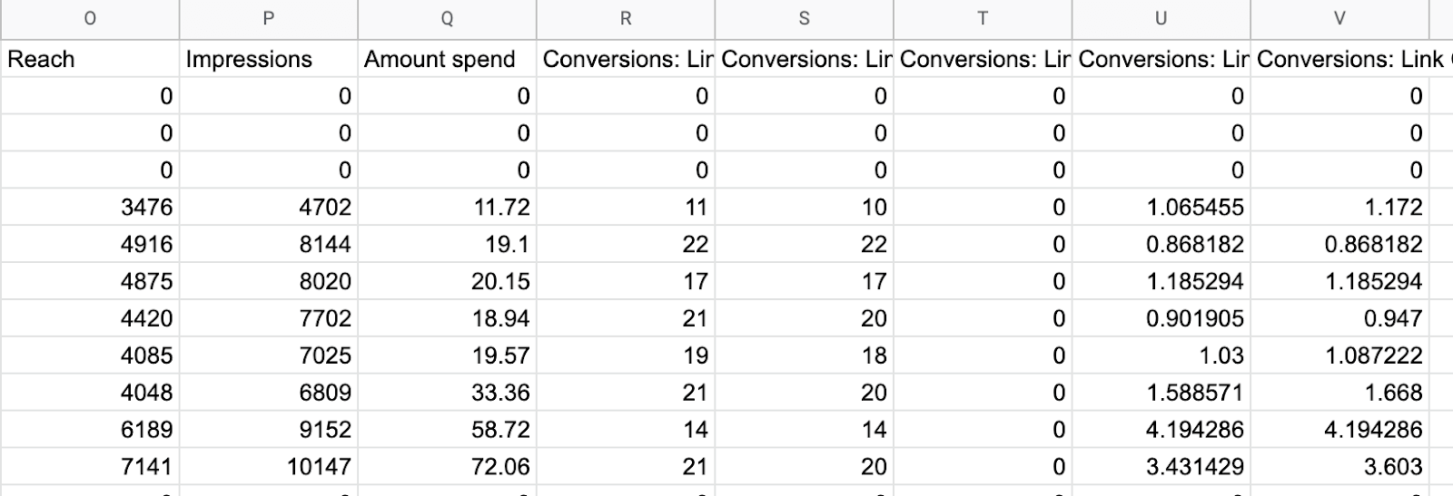The image size is (1453, 496).
Task: Click the Amount spend header cell
Action: (x=447, y=59)
